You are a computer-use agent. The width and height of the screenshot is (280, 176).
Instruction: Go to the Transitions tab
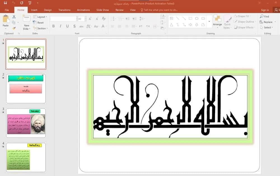click(64, 10)
